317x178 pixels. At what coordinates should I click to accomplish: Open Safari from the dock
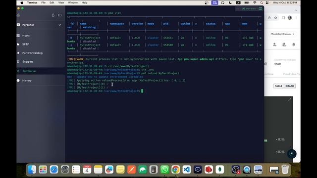pos(54,170)
